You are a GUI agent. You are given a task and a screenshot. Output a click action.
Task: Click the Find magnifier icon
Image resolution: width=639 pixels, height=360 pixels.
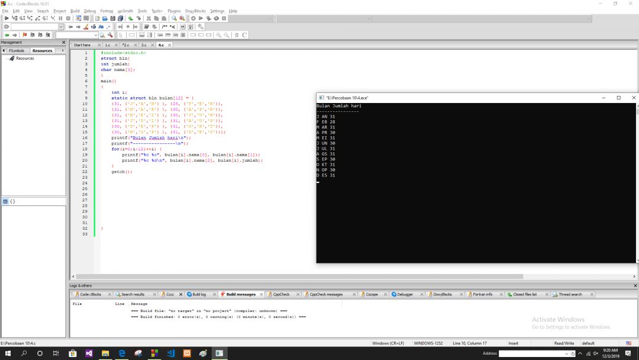click(x=174, y=18)
